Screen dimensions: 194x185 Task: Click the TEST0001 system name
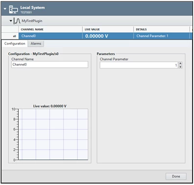(x=26, y=12)
